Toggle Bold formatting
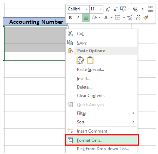This screenshot has height=154, width=158. [70, 18]
